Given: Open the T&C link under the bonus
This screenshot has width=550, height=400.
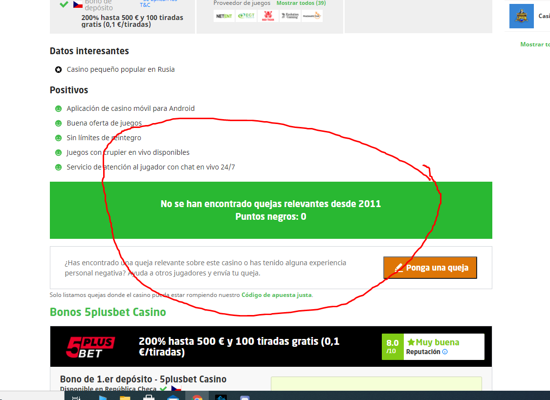Looking at the screenshot, I should [145, 5].
